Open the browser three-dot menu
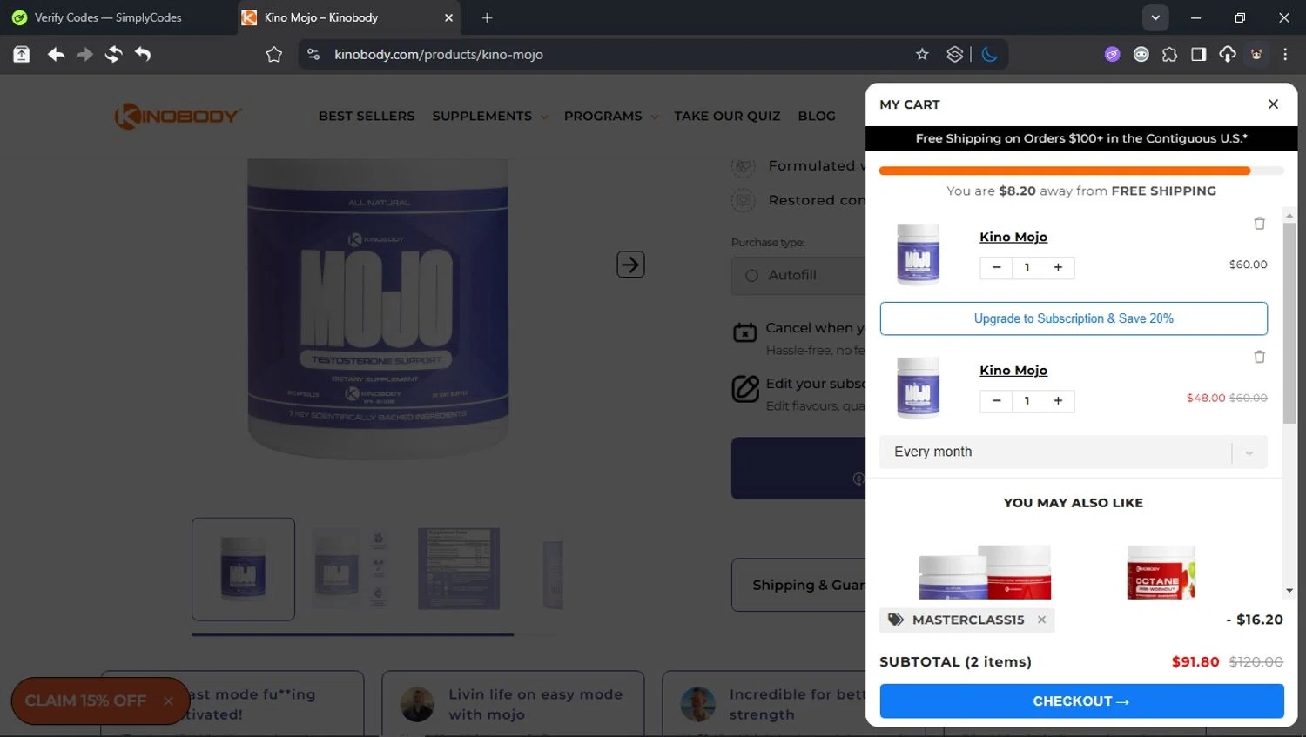The width and height of the screenshot is (1306, 737). coord(1285,54)
